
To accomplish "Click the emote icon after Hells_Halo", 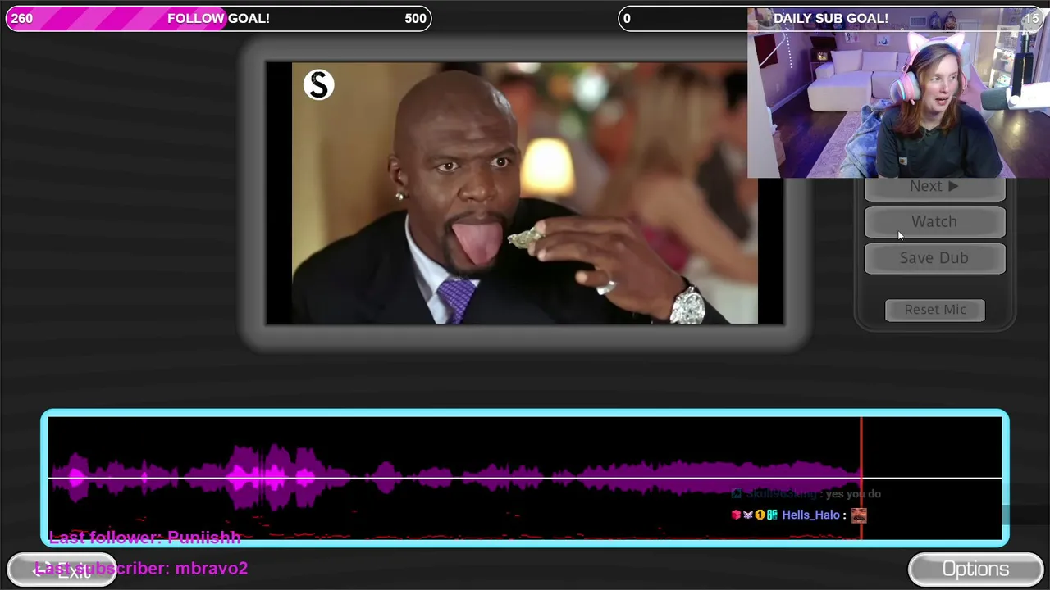I will (x=859, y=515).
